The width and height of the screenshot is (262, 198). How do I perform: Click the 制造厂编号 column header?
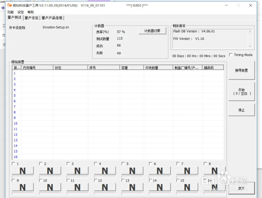tap(188, 68)
